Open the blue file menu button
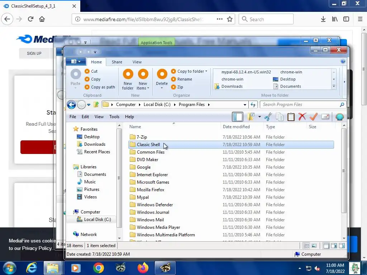Image resolution: width=367 pixels, height=275 pixels. coord(76,62)
